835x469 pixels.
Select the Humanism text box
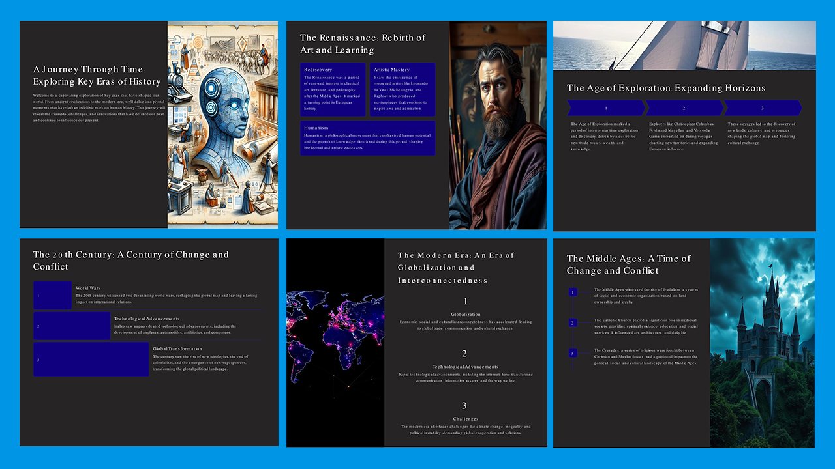pyautogui.click(x=367, y=138)
